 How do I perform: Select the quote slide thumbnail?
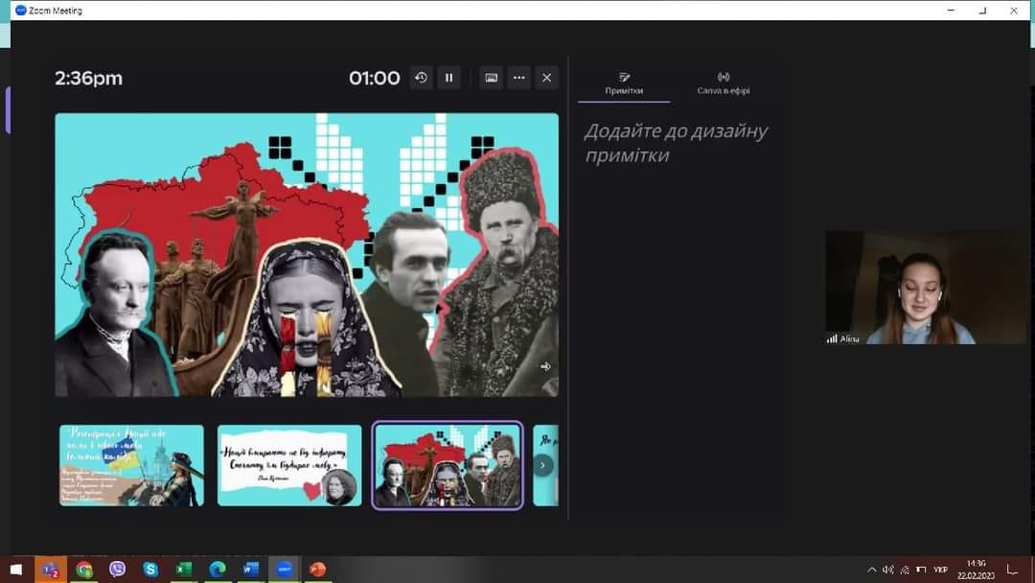click(289, 465)
